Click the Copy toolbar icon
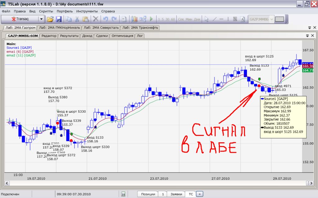This screenshot has width=318, height=198. coord(69,19)
